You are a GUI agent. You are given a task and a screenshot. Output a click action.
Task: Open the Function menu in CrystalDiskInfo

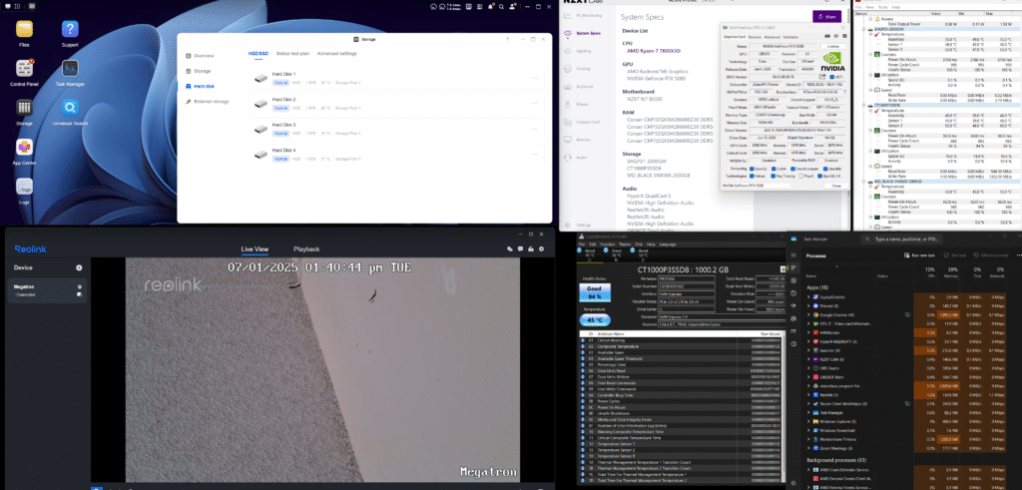tap(606, 244)
